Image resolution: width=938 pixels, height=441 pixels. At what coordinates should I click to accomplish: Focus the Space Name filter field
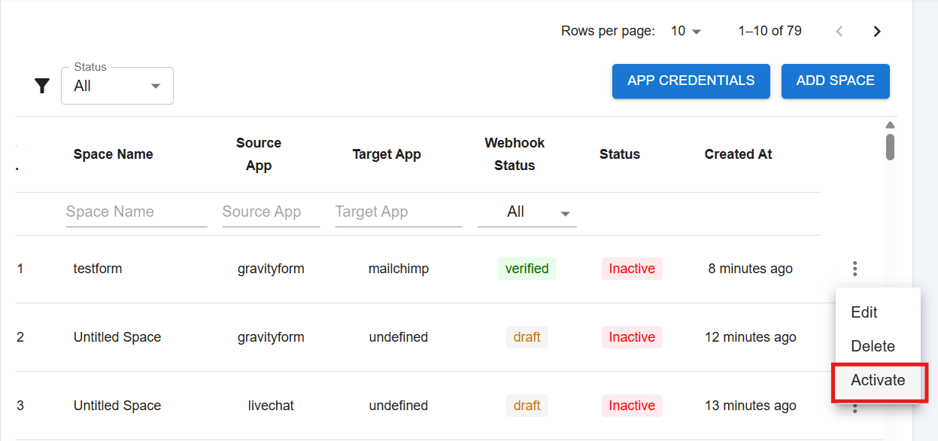pos(136,212)
